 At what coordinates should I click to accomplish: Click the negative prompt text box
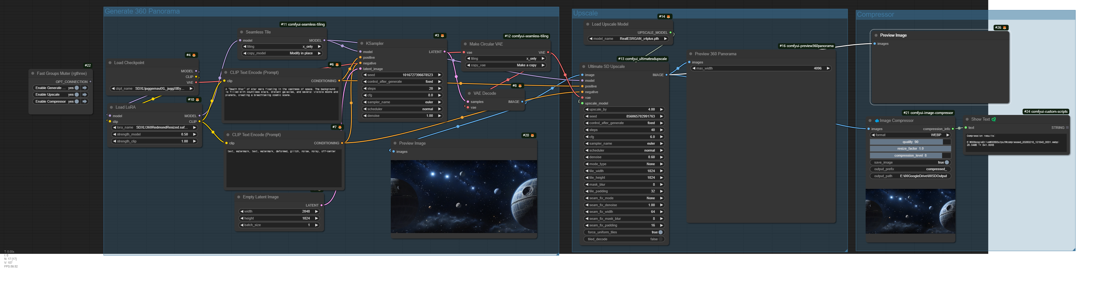pyautogui.click(x=284, y=168)
